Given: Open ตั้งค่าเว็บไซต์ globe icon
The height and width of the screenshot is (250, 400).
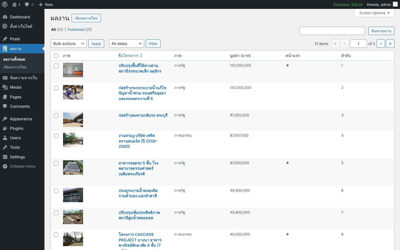Looking at the screenshot, I should tap(5, 26).
